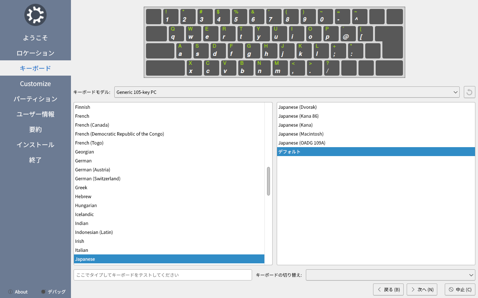Select Indonesian (Latin) layout
478x298 pixels.
[x=169, y=232]
